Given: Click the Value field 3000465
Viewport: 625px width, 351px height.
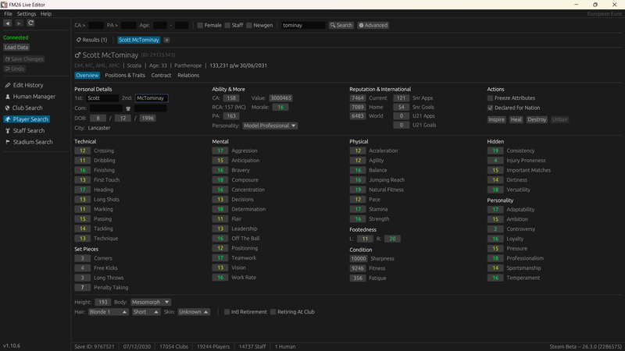Looking at the screenshot, I should coord(280,98).
